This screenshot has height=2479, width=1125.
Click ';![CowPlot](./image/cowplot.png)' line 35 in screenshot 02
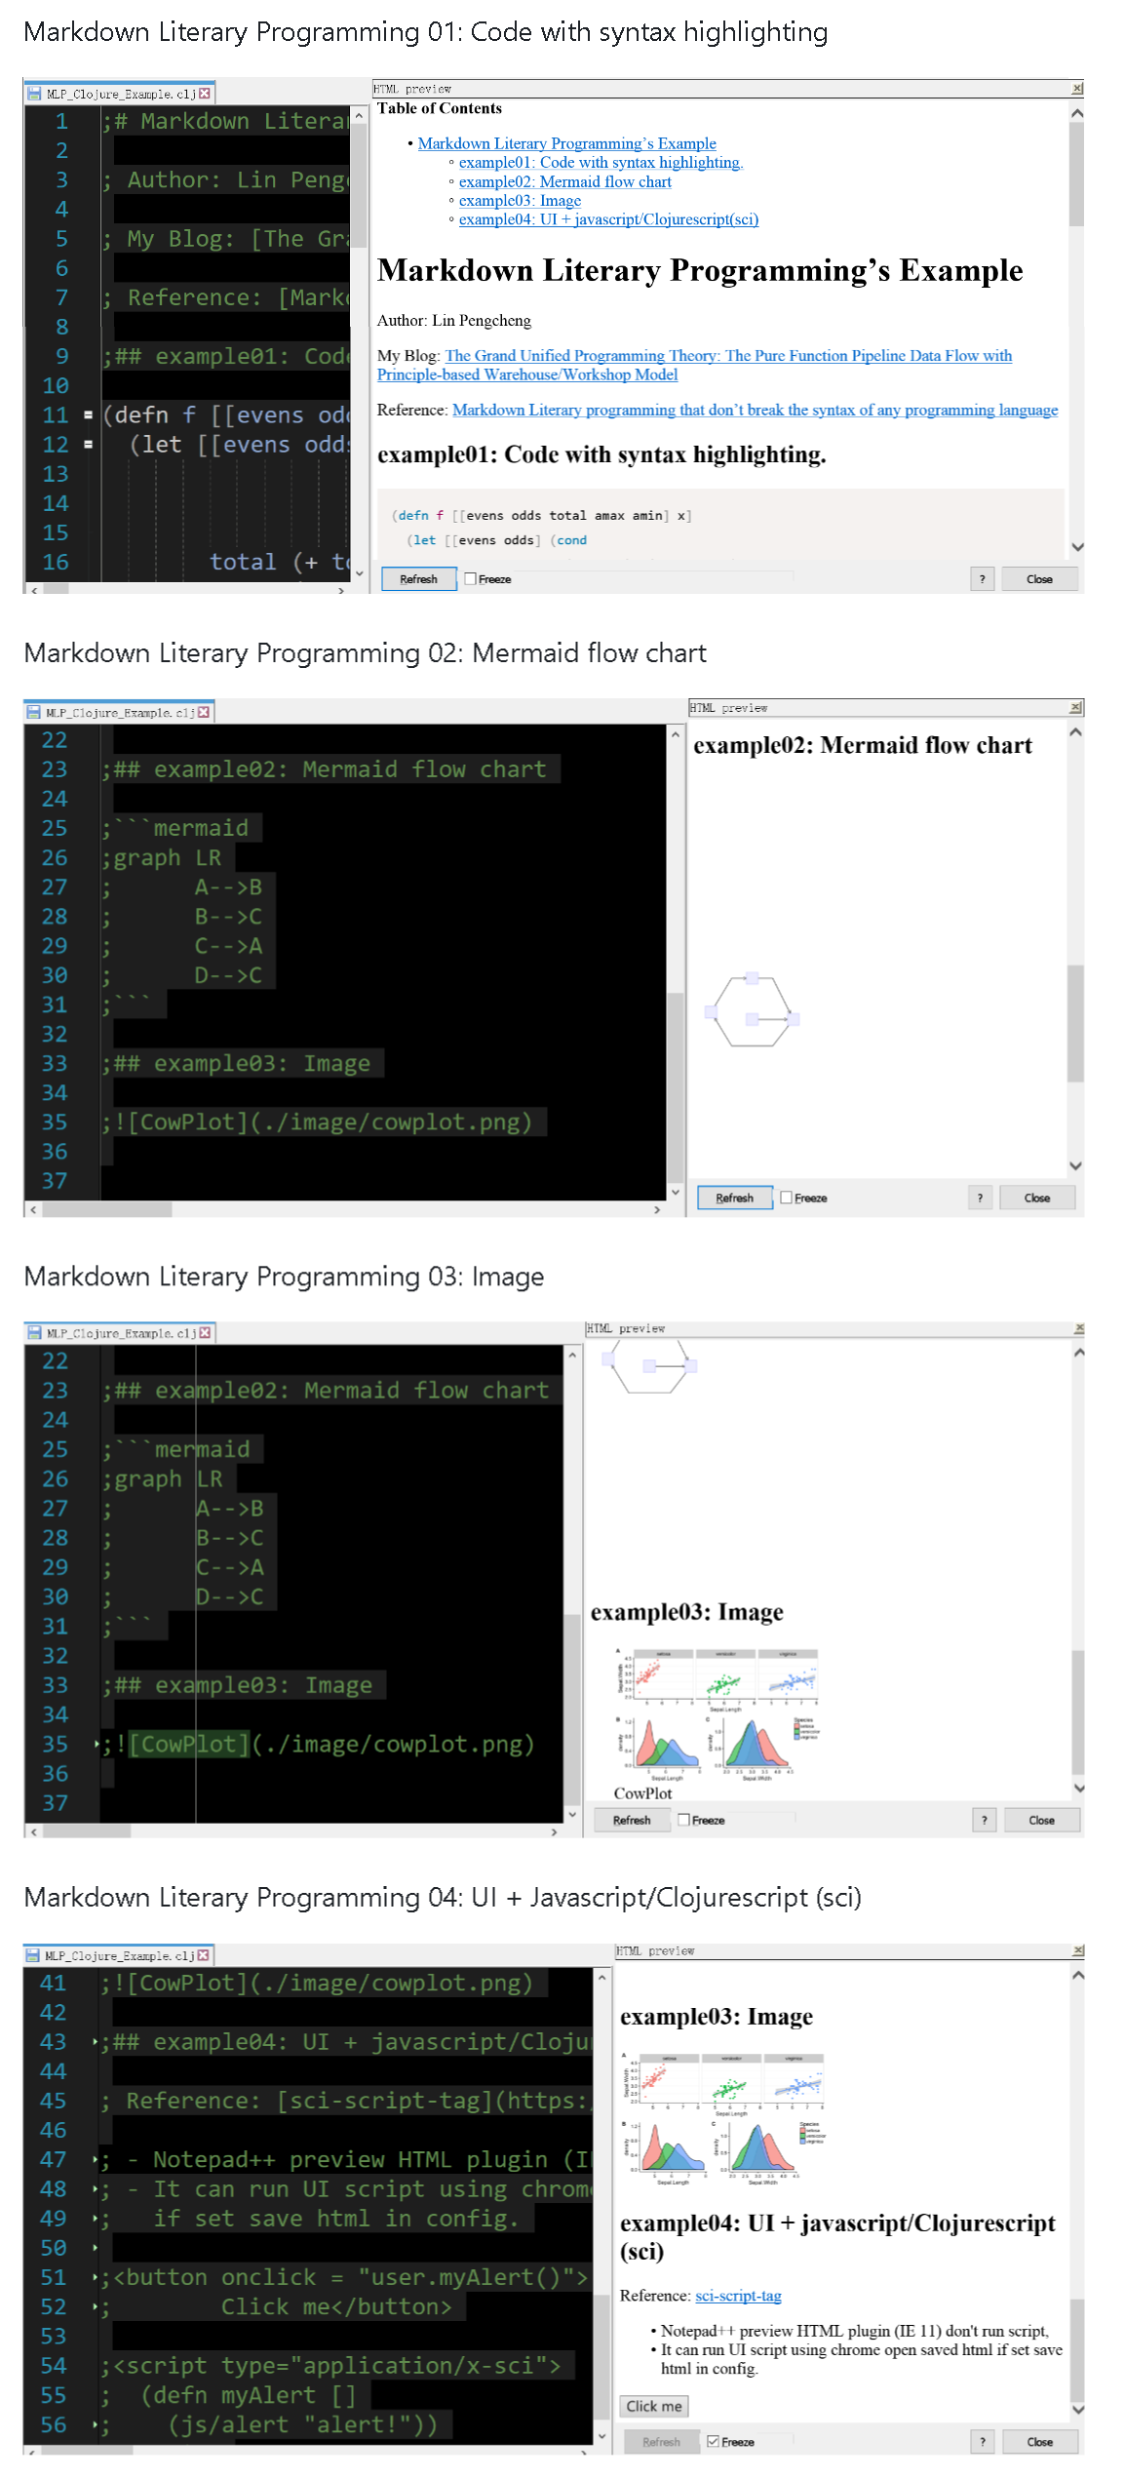(318, 1121)
